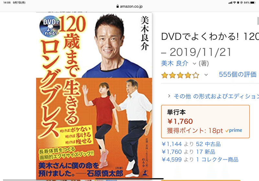The width and height of the screenshot is (259, 181).
Task: Click the five-star rating stars
Action: [x=180, y=75]
